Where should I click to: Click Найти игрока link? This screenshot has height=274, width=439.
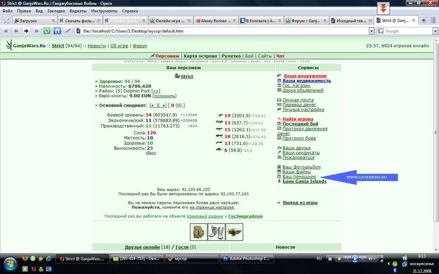298,119
